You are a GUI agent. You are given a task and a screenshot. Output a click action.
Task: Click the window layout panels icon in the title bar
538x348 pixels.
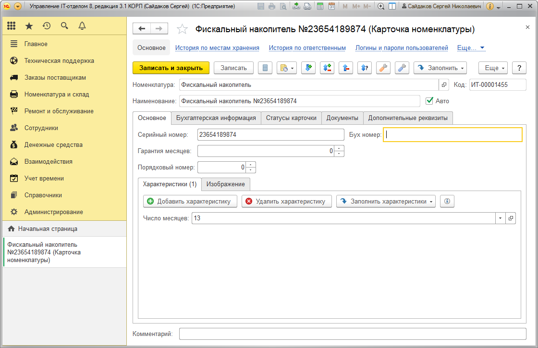(392, 6)
